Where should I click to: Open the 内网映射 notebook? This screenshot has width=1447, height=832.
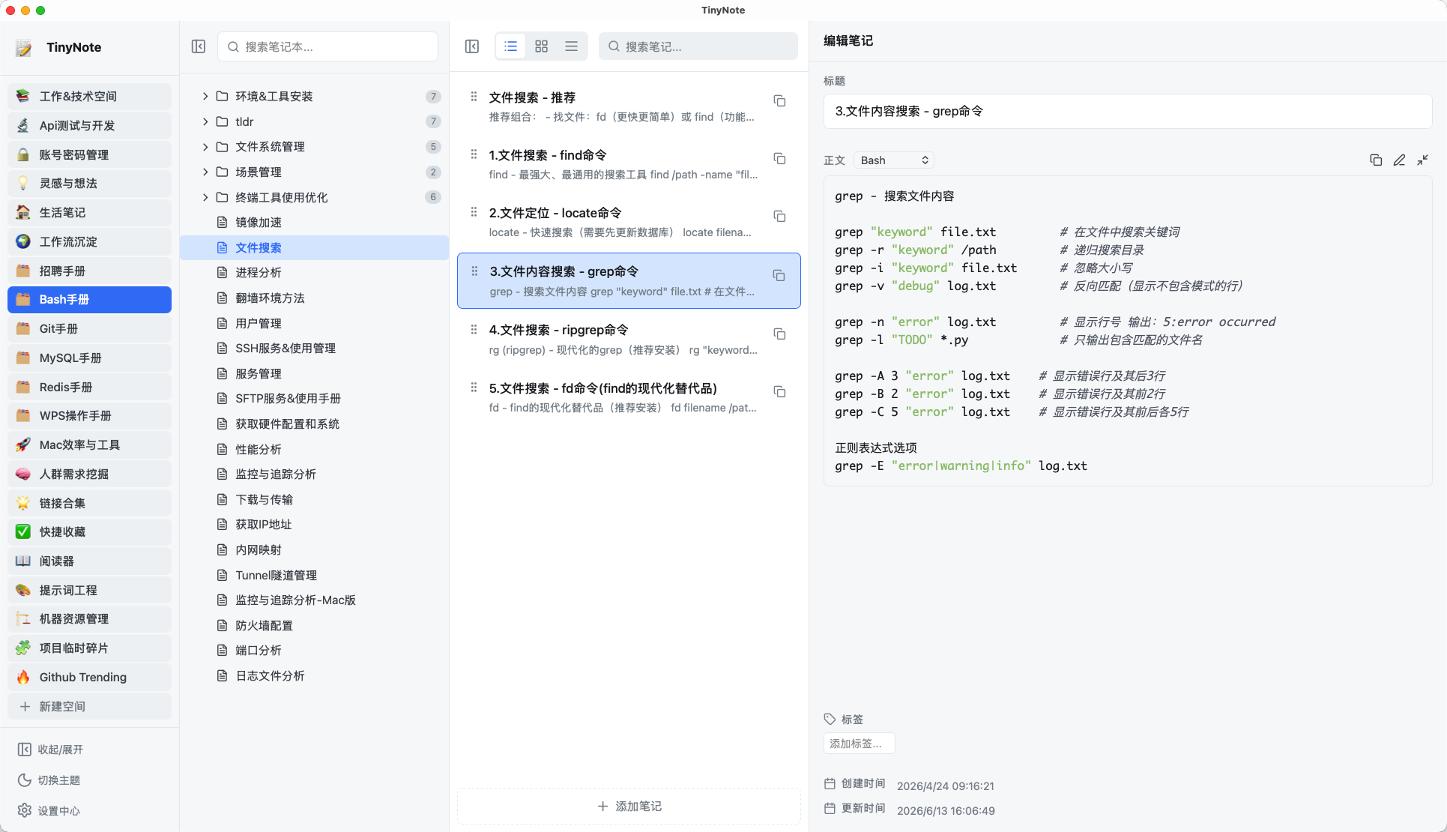coord(314,549)
